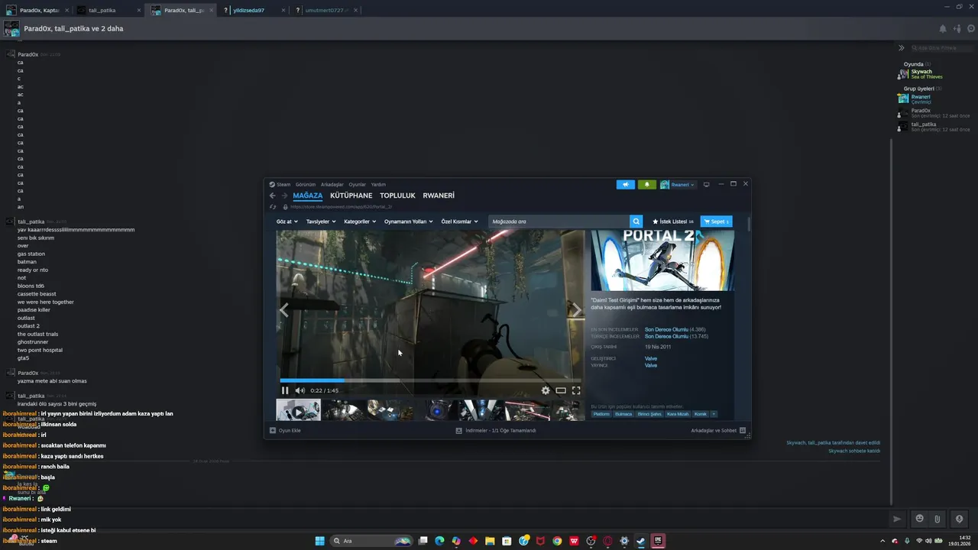Open the Oyunlar menu
978x550 pixels.
click(x=358, y=184)
